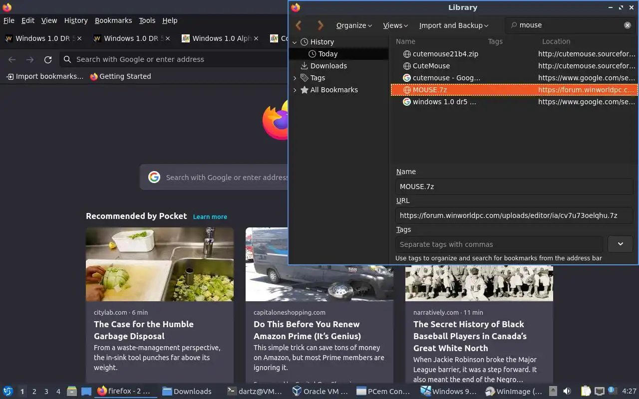The image size is (639, 399).
Task: Click the Firefox address bar
Action: pos(175,59)
